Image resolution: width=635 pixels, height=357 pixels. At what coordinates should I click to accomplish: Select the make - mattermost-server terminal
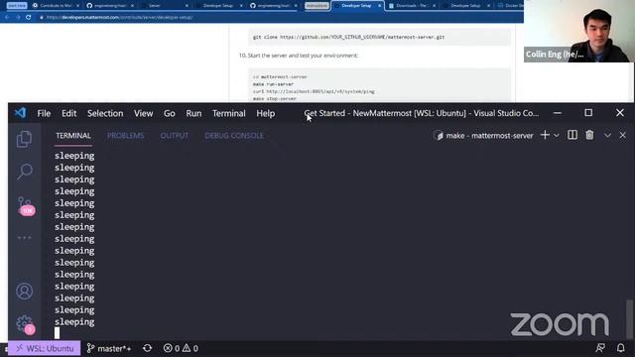483,136
